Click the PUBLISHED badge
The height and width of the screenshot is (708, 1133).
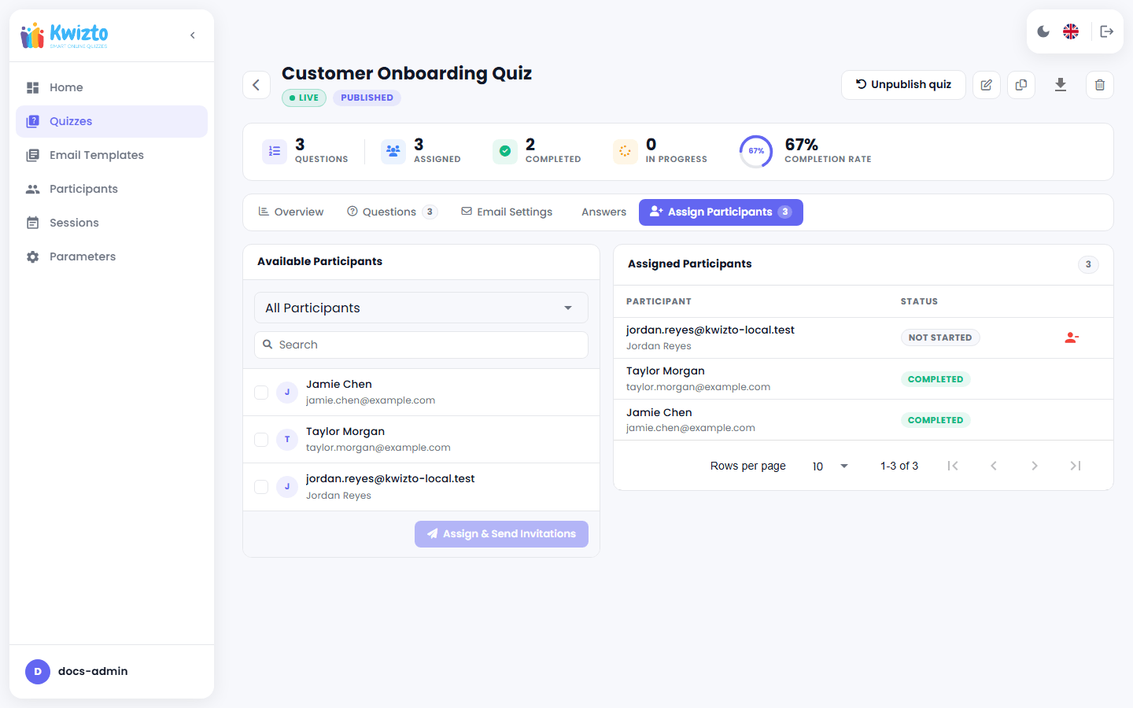click(x=367, y=98)
